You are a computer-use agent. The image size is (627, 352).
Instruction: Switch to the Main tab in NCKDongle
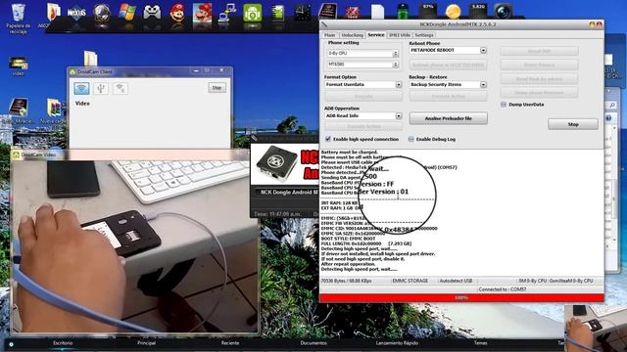[329, 35]
